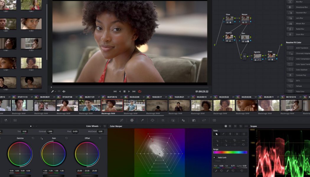The height and width of the screenshot is (177, 310).
Task: Open the three-dot options menu above Tools
Action: (x=246, y=126)
